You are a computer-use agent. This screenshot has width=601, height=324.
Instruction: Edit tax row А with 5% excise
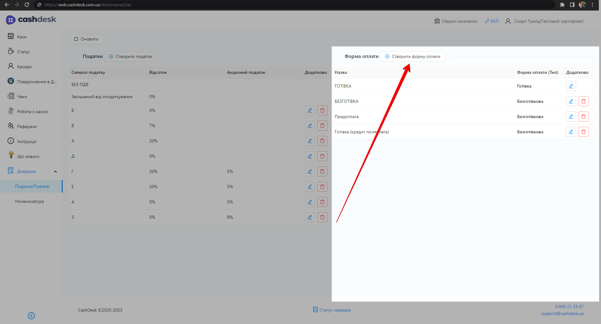pyautogui.click(x=310, y=202)
